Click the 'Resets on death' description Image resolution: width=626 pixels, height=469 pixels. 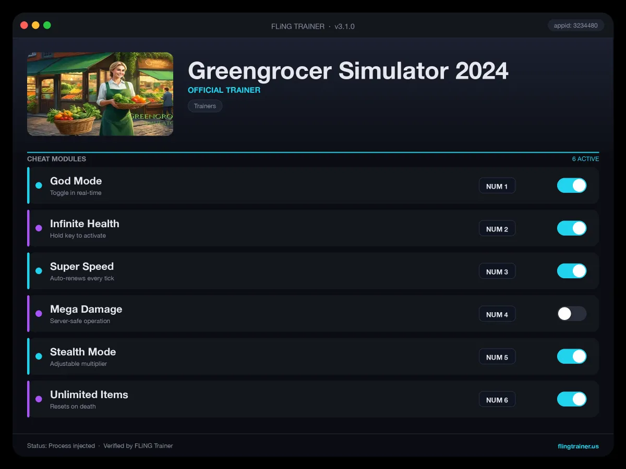(x=73, y=406)
